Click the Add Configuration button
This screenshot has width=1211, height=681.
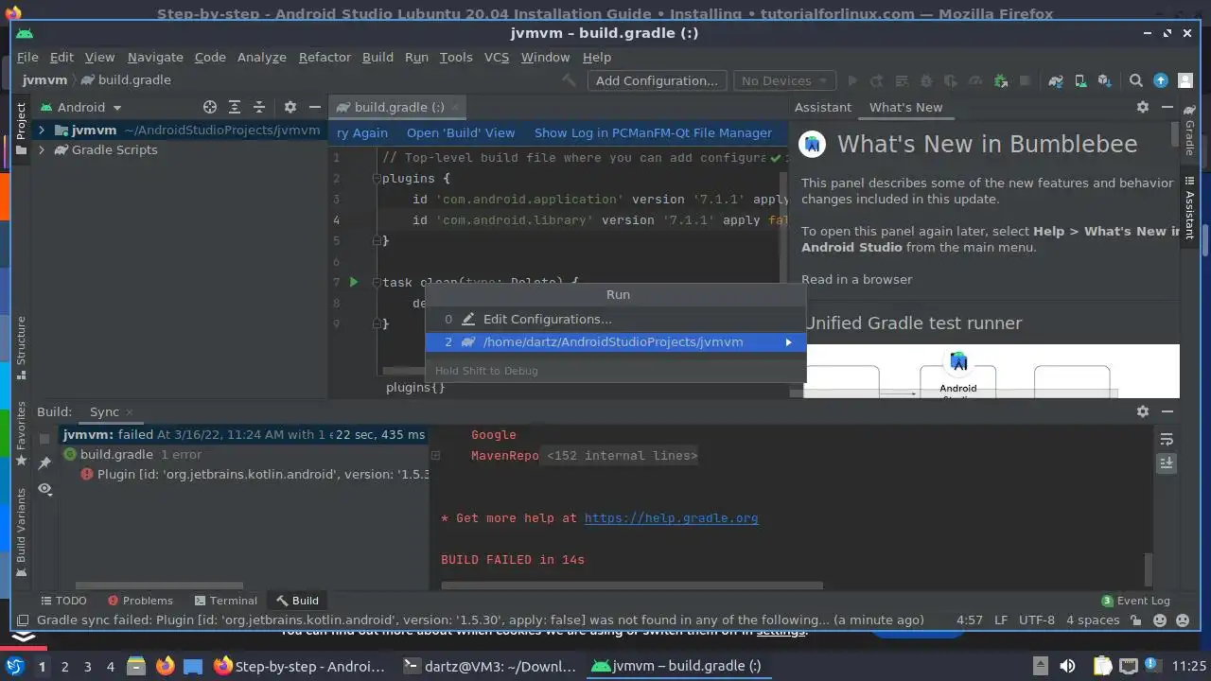coord(657,80)
